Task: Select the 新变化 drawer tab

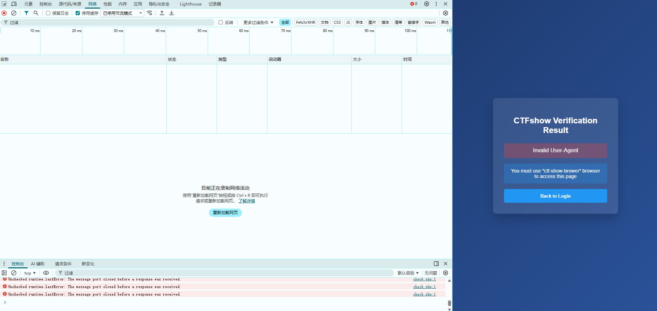Action: [88, 264]
